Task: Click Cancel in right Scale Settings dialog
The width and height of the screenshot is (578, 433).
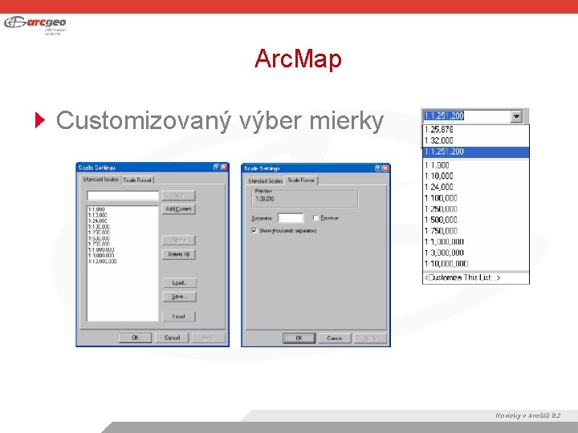Action: 334,338
